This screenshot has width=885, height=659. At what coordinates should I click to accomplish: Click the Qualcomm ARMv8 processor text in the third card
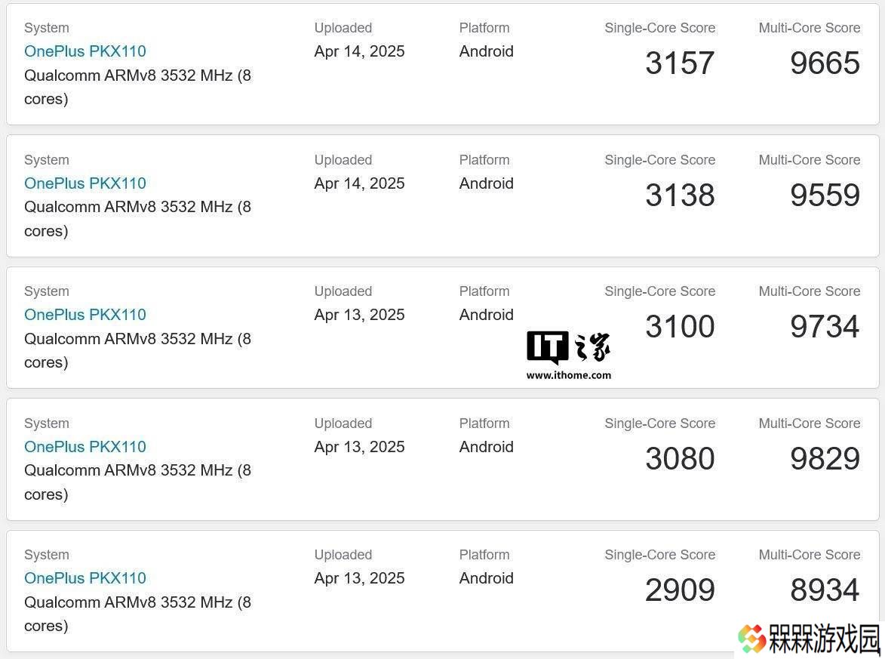pyautogui.click(x=138, y=351)
